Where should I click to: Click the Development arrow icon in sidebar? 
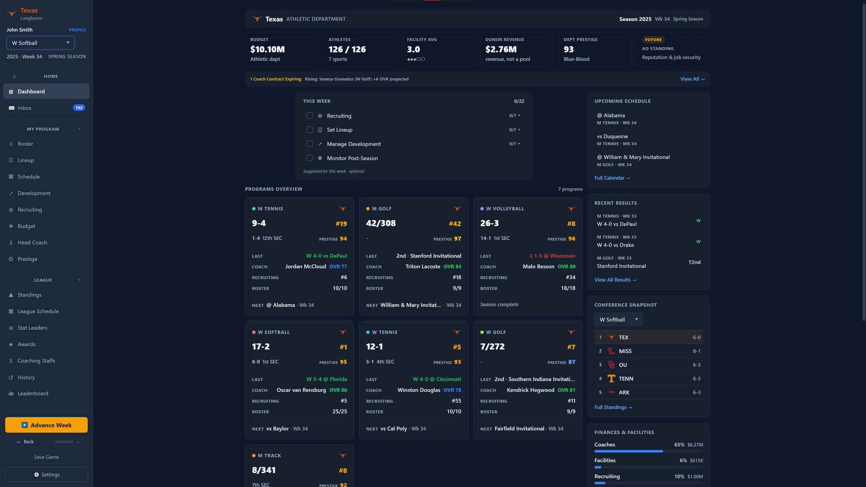[x=11, y=193]
